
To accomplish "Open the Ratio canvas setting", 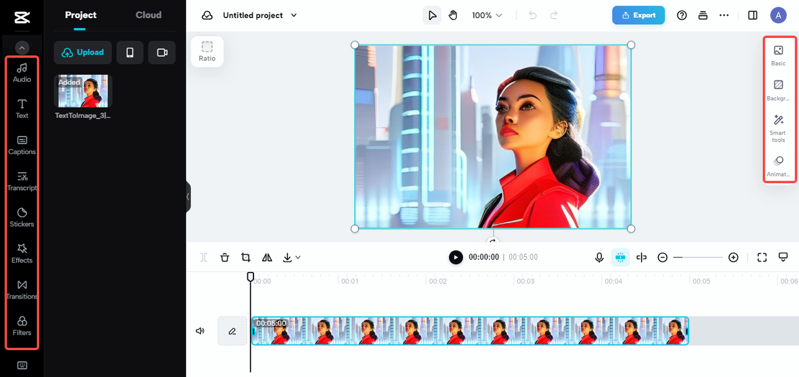I will pyautogui.click(x=207, y=51).
